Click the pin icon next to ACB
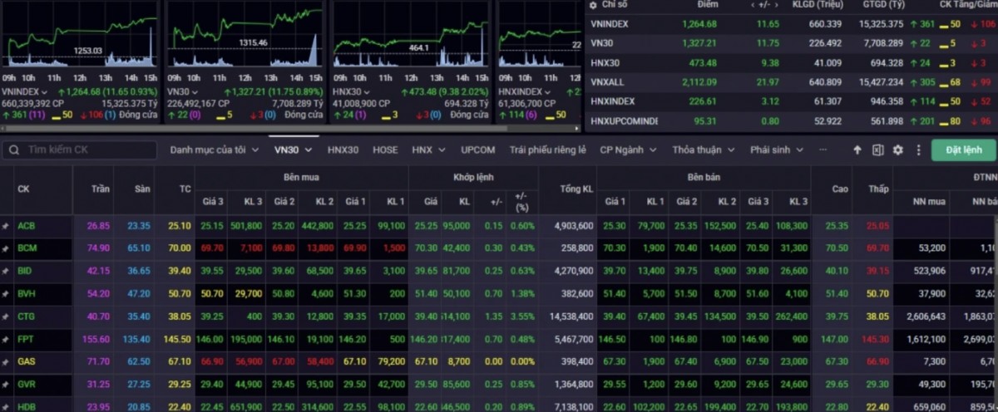 pyautogui.click(x=6, y=226)
